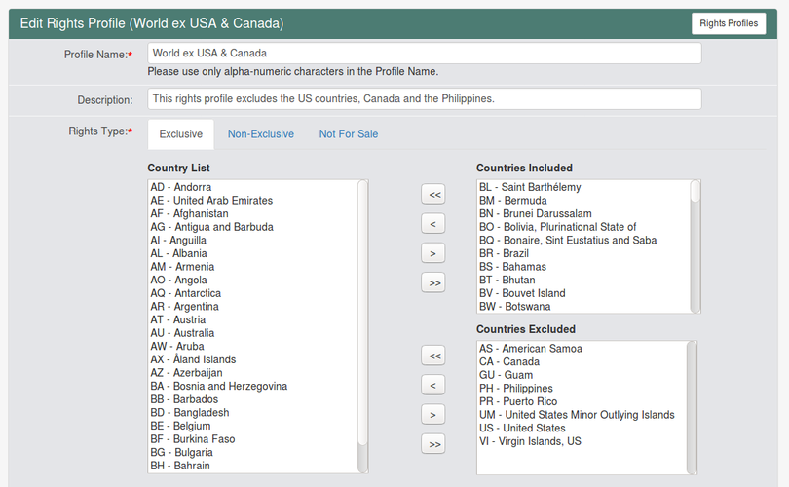Click the Countries Included list scrollbar
The height and width of the screenshot is (487, 789).
(x=695, y=246)
